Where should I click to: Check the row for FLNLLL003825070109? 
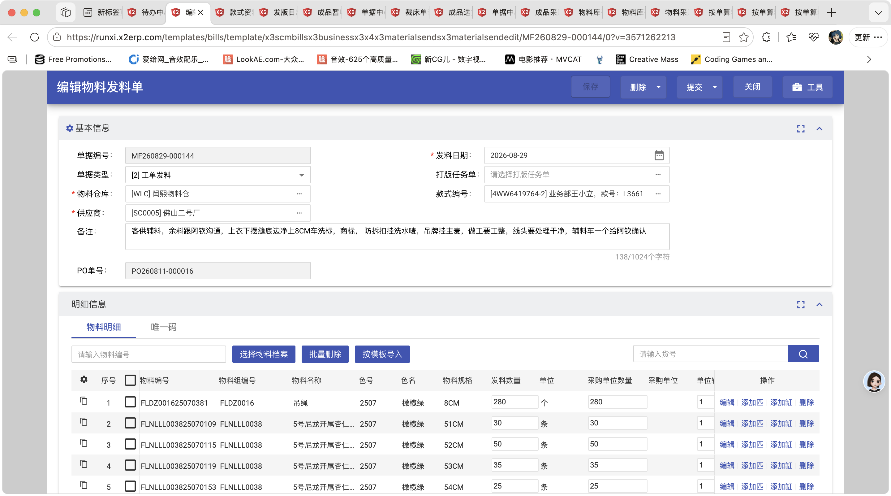[130, 423]
